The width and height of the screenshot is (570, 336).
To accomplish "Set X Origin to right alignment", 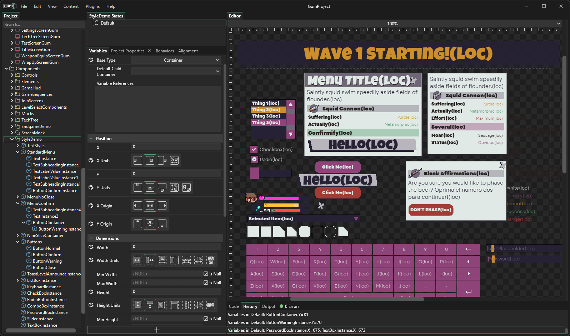I will click(162, 206).
